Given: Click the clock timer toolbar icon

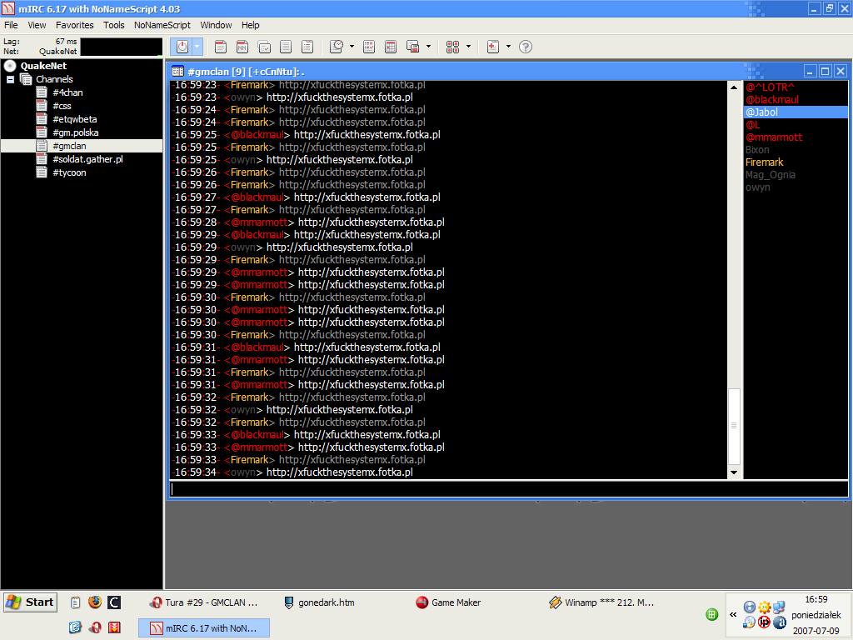Looking at the screenshot, I should (x=337, y=47).
